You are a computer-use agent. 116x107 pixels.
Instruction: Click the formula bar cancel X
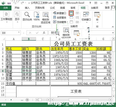pyautogui.click(x=30, y=33)
